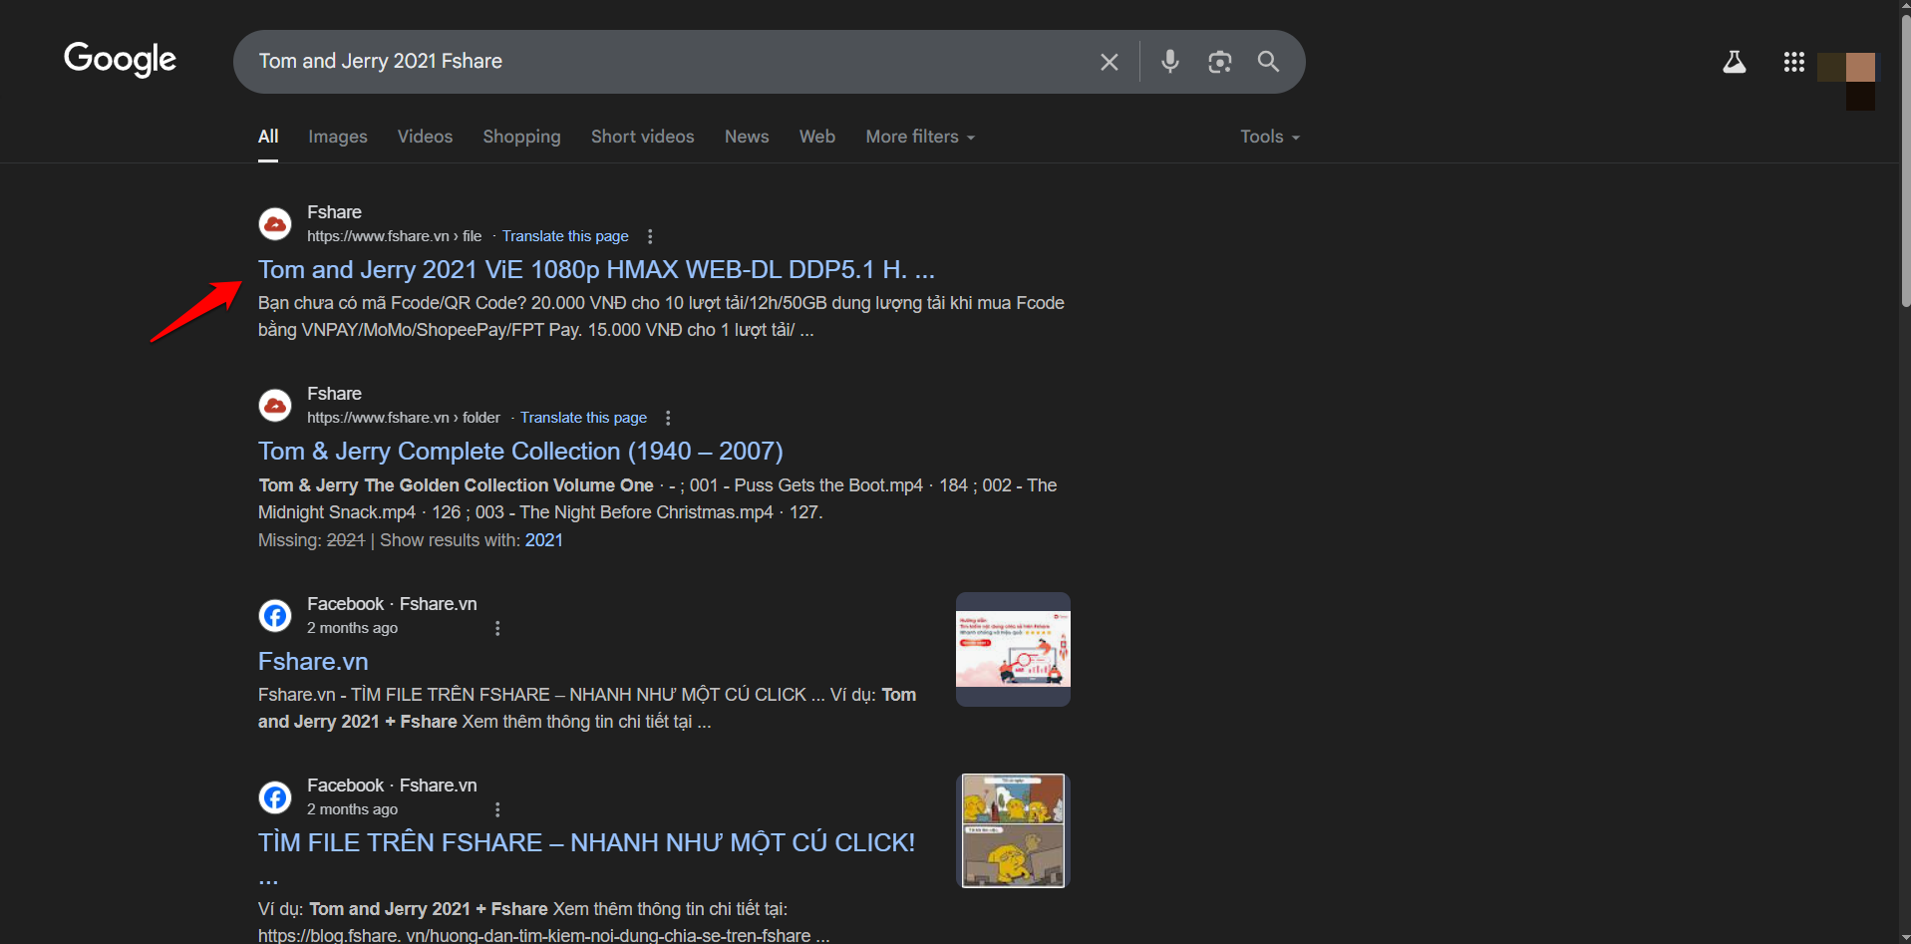The image size is (1911, 944).
Task: Click Facebook favicon of TÌM FILE result
Action: click(275, 797)
